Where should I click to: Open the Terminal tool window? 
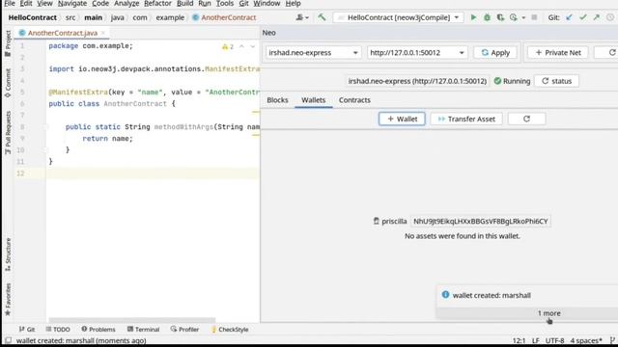pyautogui.click(x=144, y=330)
